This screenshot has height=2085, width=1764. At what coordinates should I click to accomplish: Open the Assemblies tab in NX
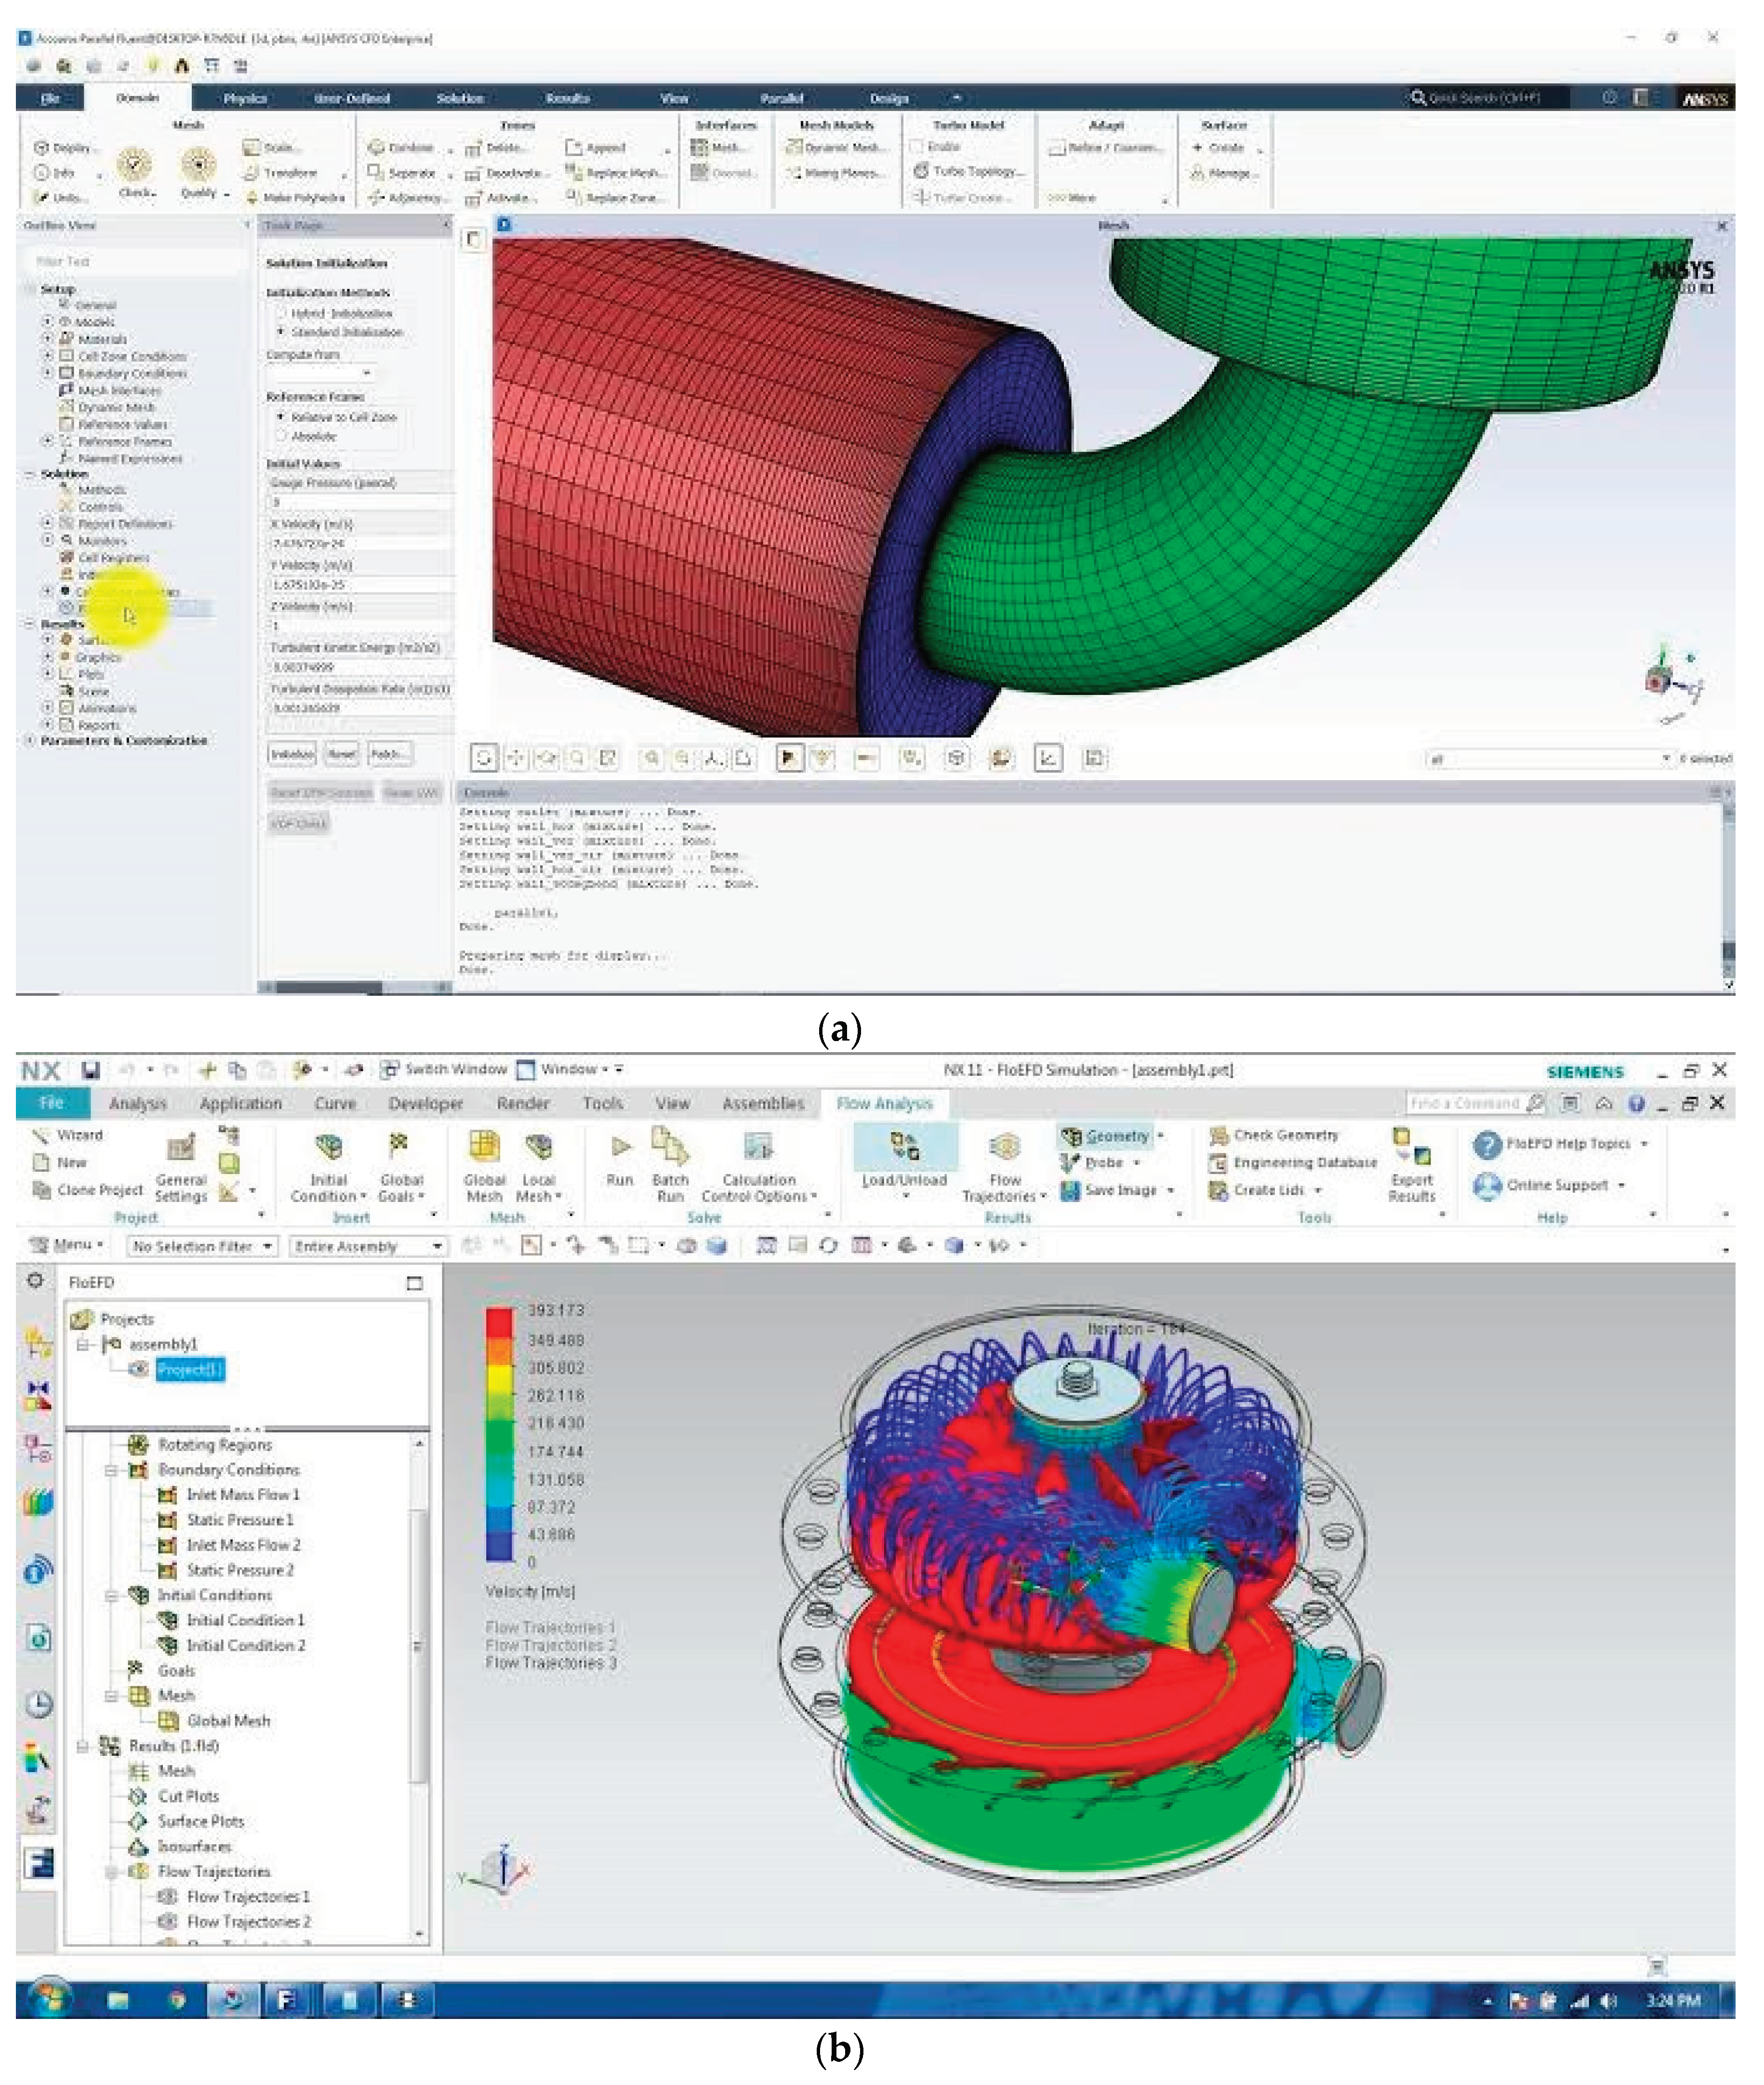[x=764, y=1104]
